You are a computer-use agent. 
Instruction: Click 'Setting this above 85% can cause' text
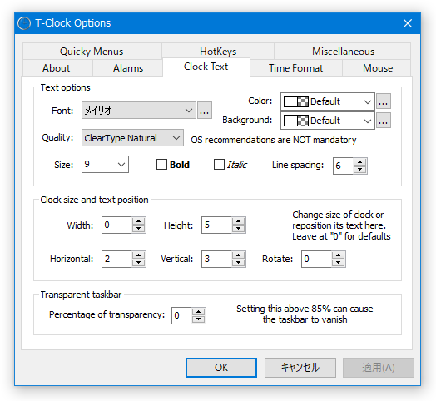tap(305, 309)
